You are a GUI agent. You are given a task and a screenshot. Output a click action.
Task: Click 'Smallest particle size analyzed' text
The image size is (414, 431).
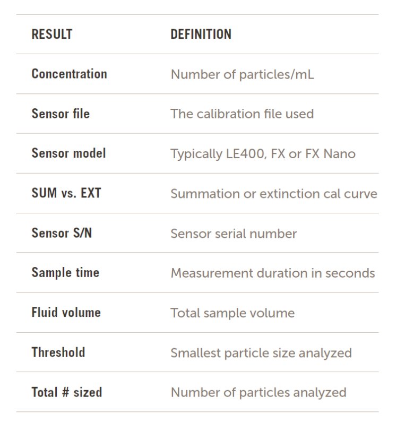(261, 353)
